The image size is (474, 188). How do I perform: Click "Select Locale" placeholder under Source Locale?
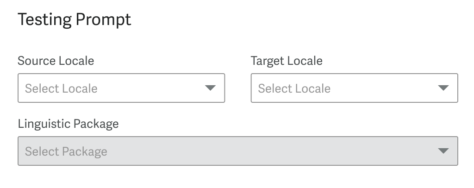coord(61,88)
